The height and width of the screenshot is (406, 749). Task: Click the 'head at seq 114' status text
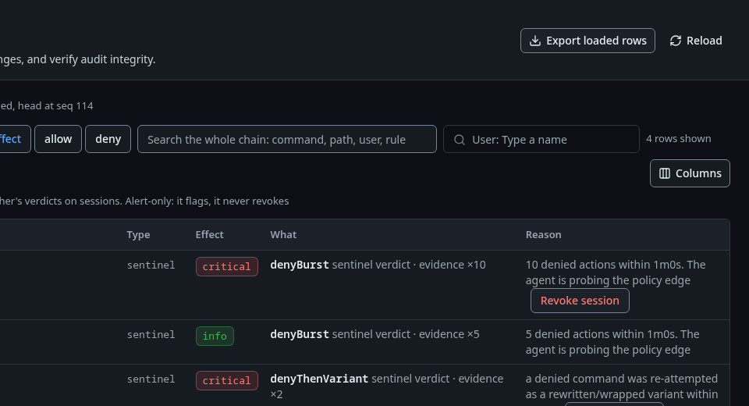pyautogui.click(x=55, y=105)
